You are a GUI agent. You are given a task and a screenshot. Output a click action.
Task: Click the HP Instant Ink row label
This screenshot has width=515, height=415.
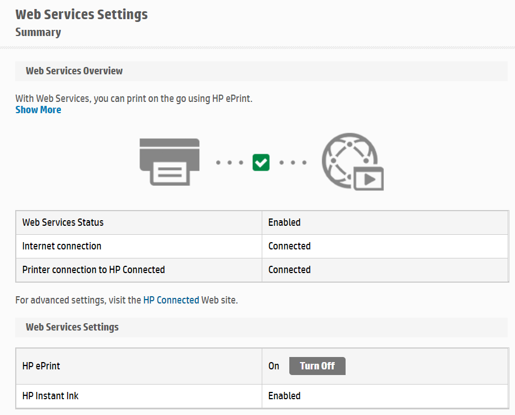coord(50,396)
